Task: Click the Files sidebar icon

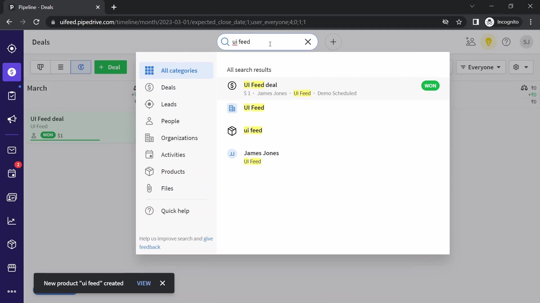Action: point(149,188)
